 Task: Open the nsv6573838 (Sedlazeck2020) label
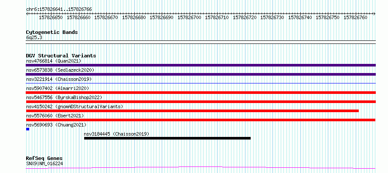(60, 70)
